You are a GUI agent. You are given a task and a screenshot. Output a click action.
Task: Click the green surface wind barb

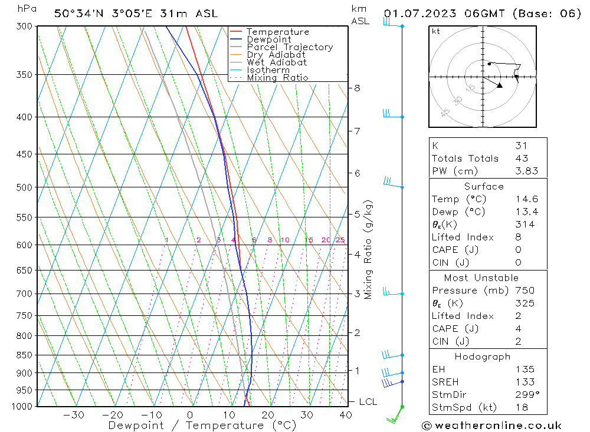coord(395,414)
